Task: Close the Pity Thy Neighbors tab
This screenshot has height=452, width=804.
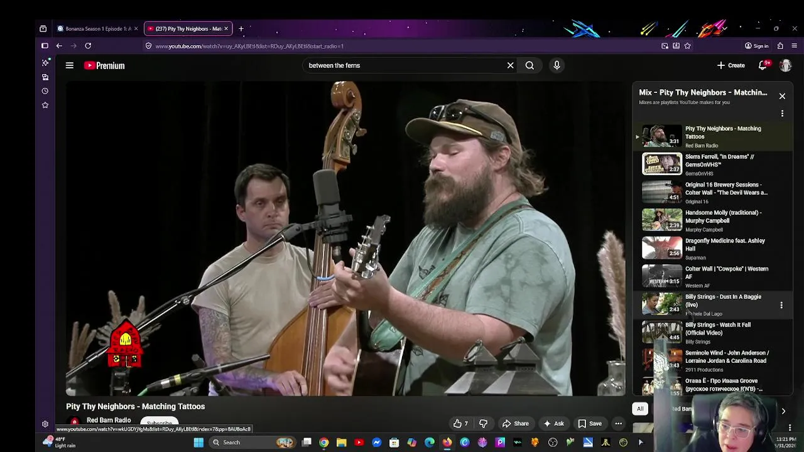Action: click(226, 29)
